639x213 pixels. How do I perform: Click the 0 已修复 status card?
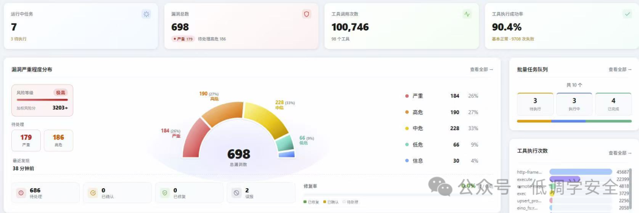(x=189, y=193)
